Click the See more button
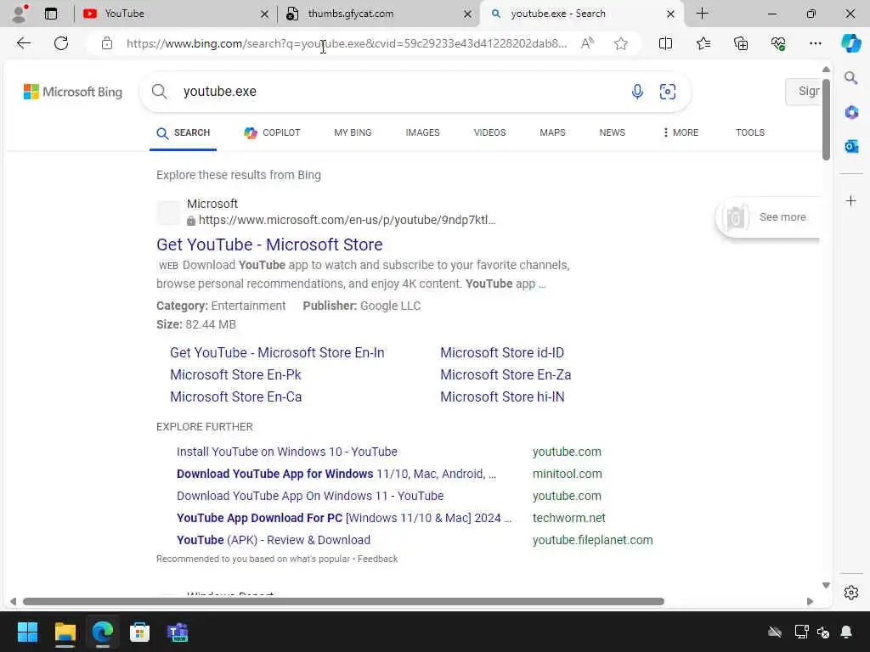Image resolution: width=870 pixels, height=652 pixels. point(768,217)
